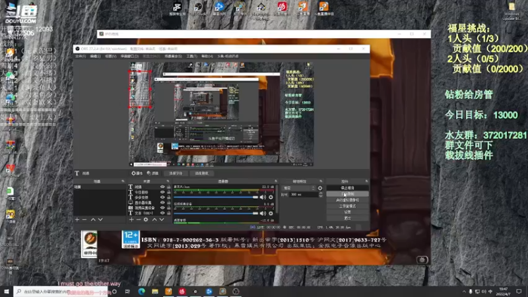Image resolution: width=528 pixels, height=297 pixels.
Task: Open source properties (属性) gear
Action: (137, 173)
